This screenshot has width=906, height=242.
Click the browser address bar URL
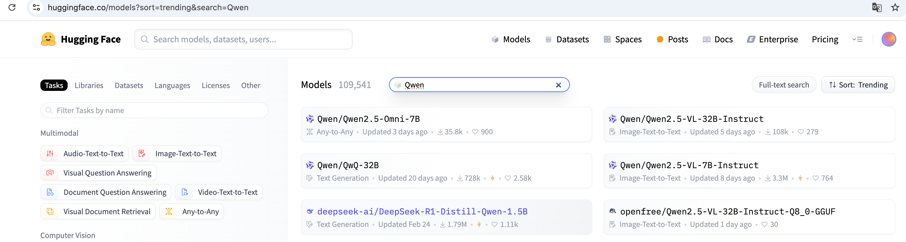(x=148, y=7)
